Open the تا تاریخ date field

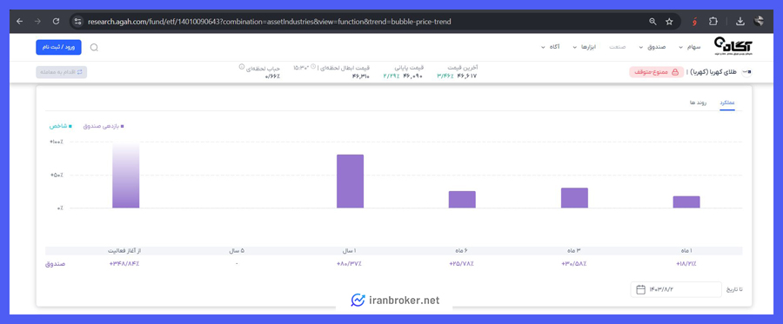pos(676,289)
